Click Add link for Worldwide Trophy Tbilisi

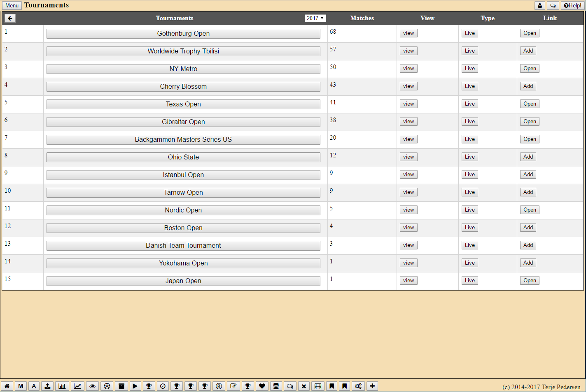[x=528, y=51]
